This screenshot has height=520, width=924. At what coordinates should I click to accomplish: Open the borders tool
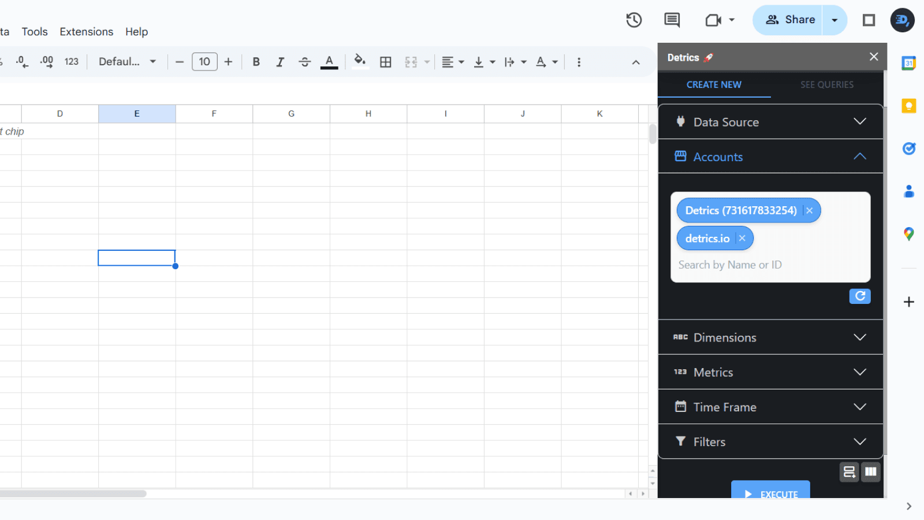point(386,62)
